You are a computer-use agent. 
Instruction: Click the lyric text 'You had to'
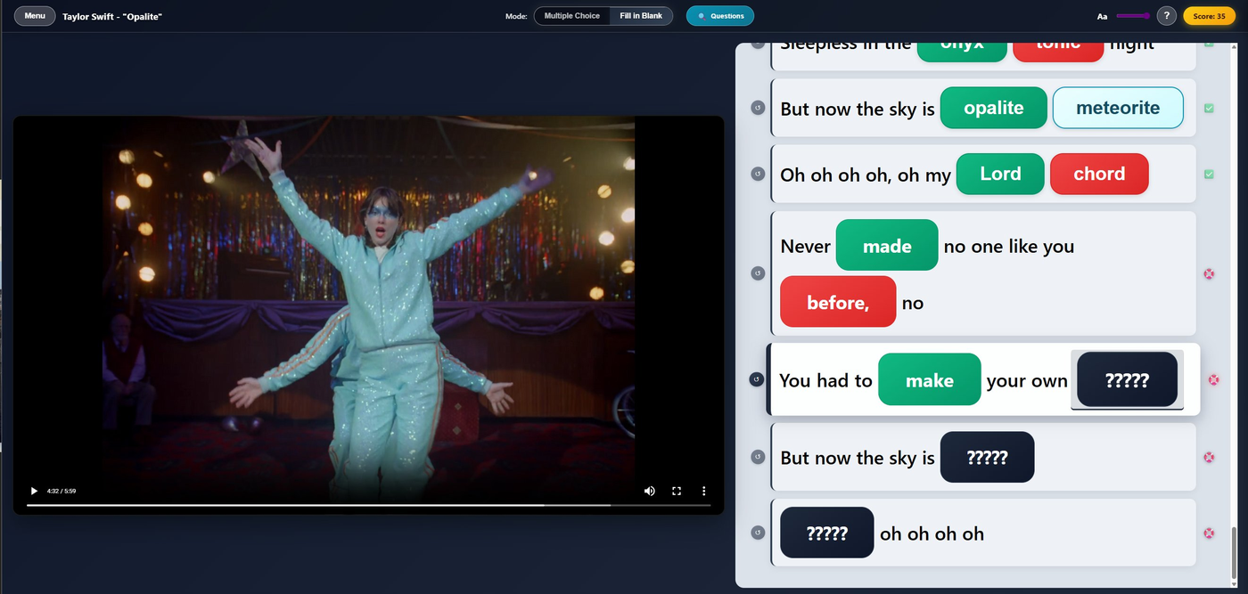[x=825, y=380]
